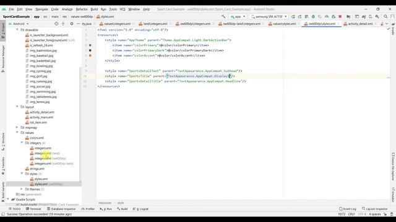Image resolution: width=396 pixels, height=222 pixels.
Task: Click colorPrimaryDark gutter color swatch
Action: 90,51
